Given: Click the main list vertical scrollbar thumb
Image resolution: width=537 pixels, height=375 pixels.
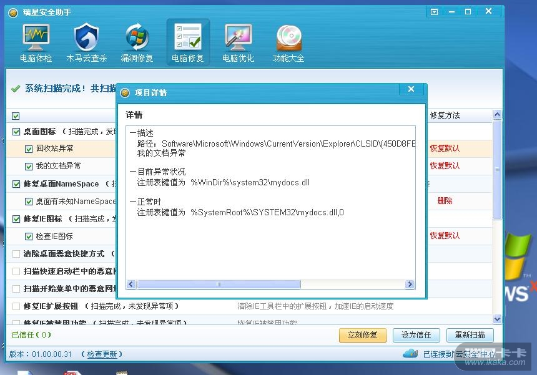Looking at the screenshot, I should 497,170.
